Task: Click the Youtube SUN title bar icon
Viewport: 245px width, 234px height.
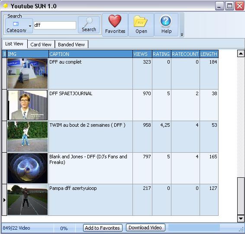Action: pyautogui.click(x=6, y=6)
